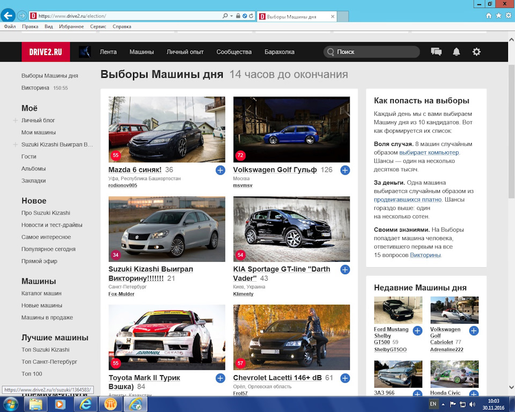
Task: Open the Правка menu
Action: point(30,27)
